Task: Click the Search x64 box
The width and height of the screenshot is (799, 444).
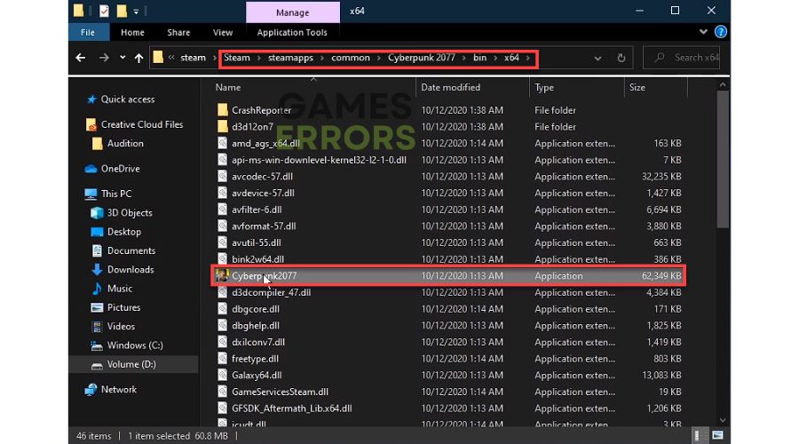Action: tap(682, 58)
